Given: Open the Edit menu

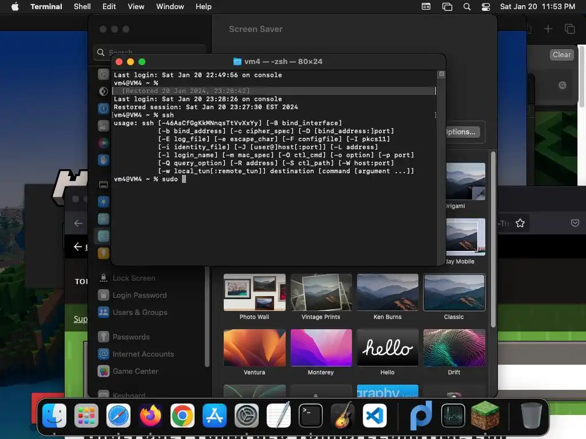Looking at the screenshot, I should (x=109, y=6).
